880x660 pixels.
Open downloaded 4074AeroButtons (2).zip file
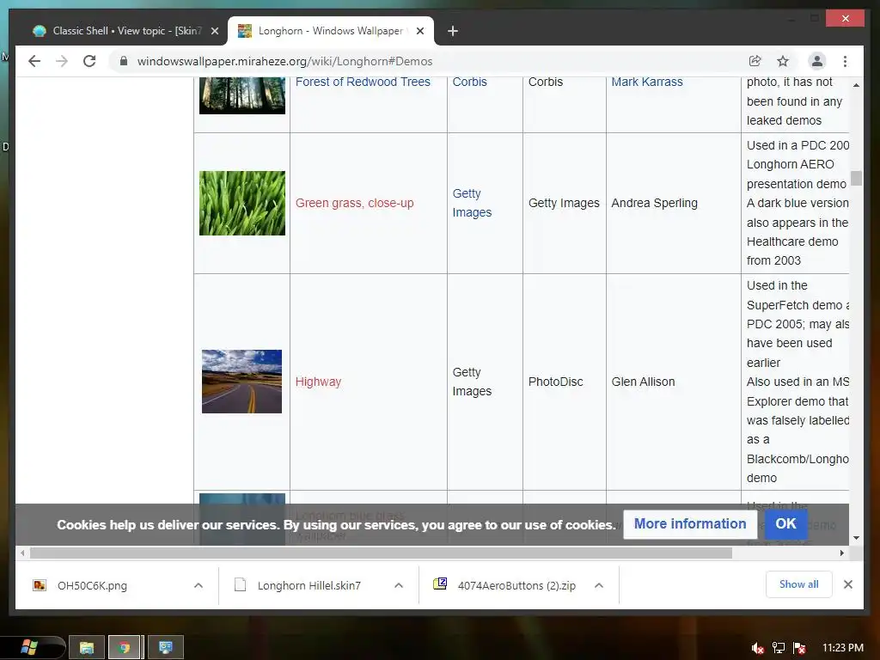pyautogui.click(x=516, y=585)
